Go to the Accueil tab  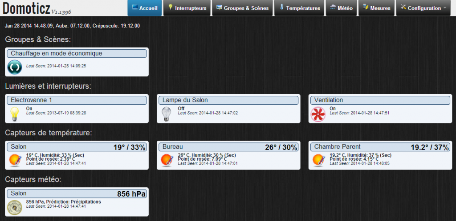coord(145,8)
